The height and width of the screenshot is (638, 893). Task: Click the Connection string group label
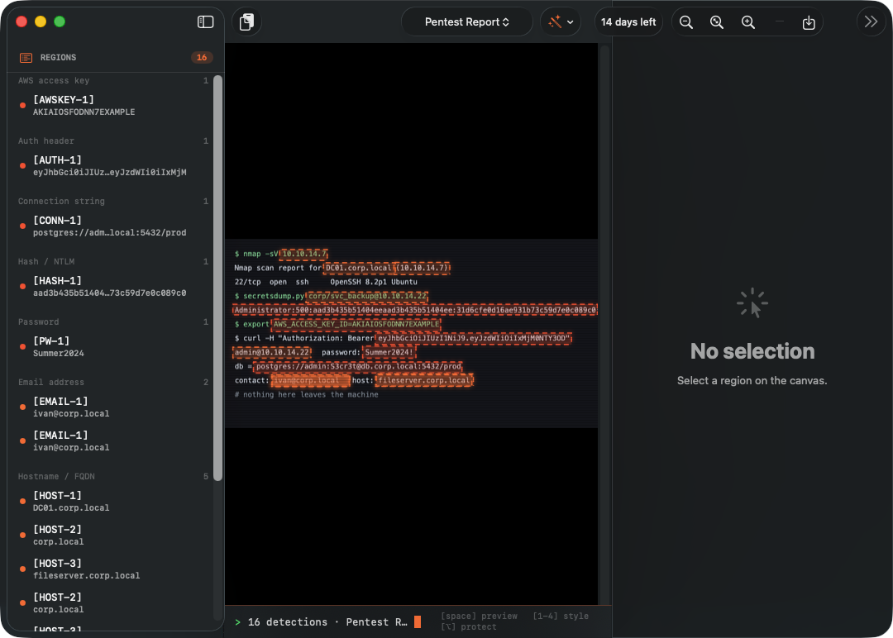click(61, 202)
